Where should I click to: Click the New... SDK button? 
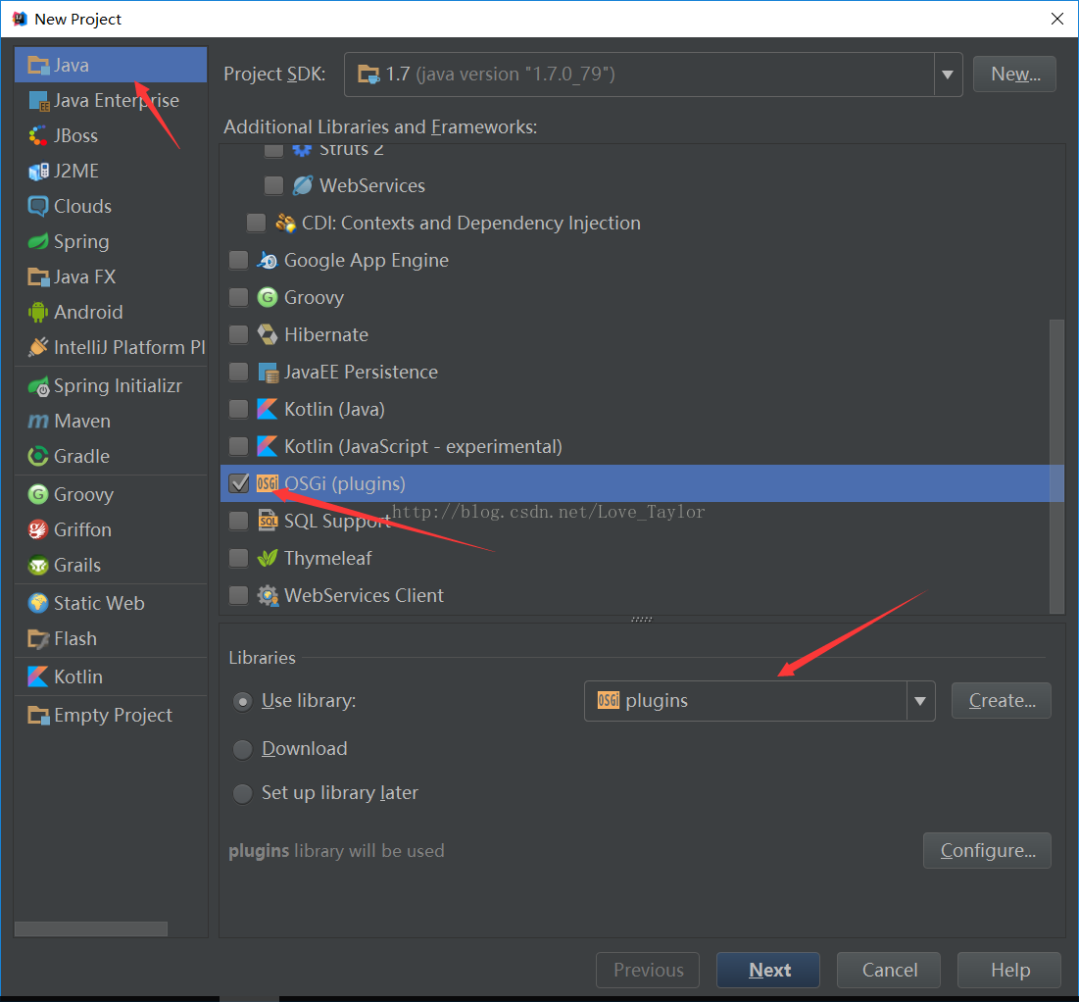pos(1014,74)
